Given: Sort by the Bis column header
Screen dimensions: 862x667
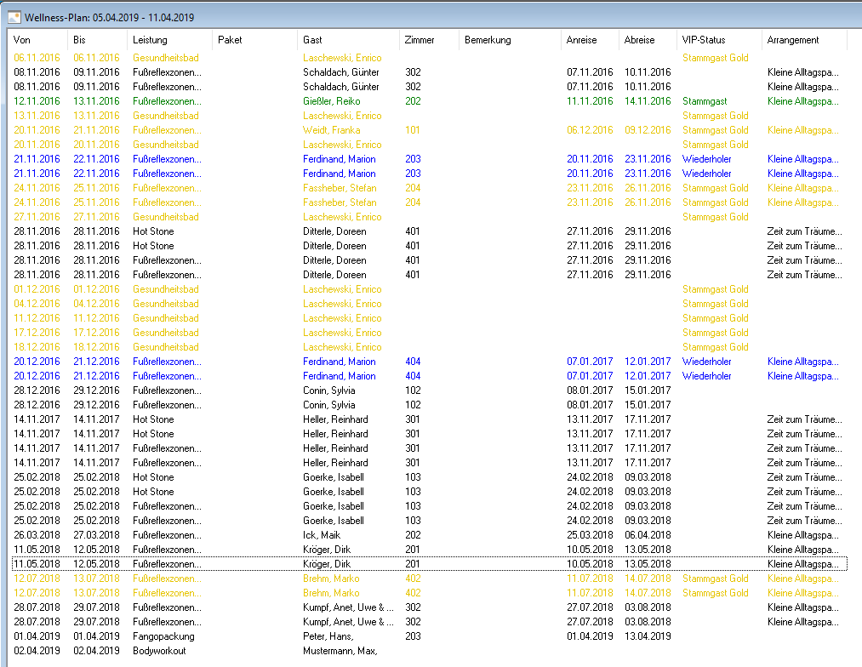Looking at the screenshot, I should coord(97,40).
